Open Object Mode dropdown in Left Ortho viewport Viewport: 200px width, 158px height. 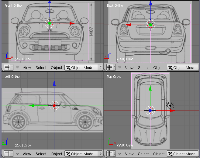coord(84,154)
